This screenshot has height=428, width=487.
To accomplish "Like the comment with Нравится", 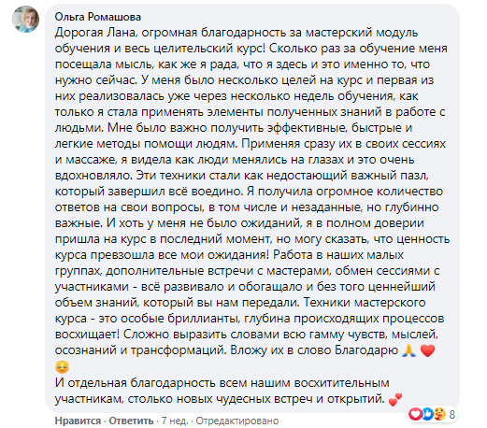I will (x=78, y=421).
